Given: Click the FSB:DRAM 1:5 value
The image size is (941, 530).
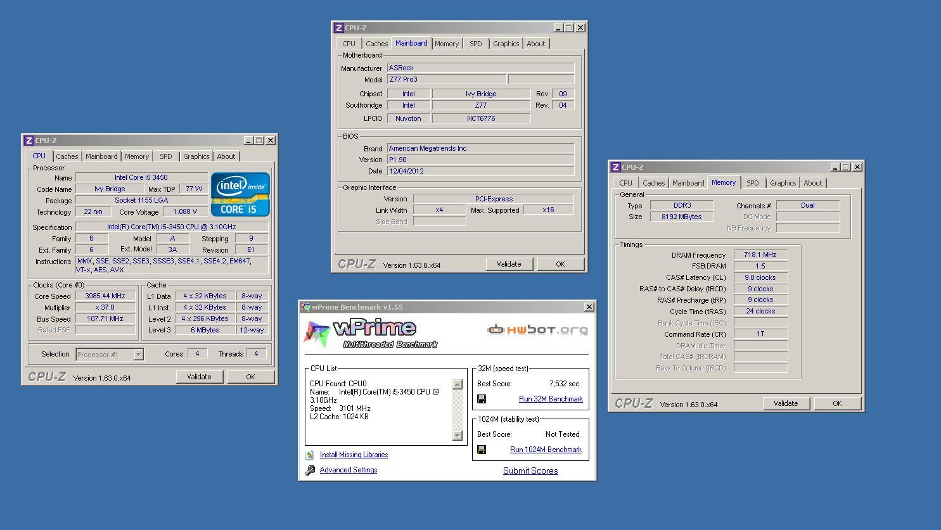Looking at the screenshot, I should [x=760, y=266].
